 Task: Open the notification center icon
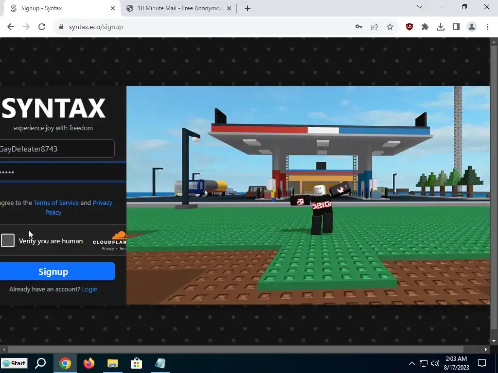click(482, 363)
